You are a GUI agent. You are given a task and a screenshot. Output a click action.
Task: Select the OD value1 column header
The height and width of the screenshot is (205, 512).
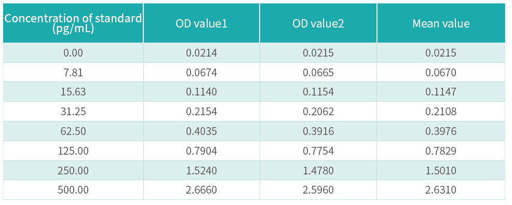[x=201, y=23]
